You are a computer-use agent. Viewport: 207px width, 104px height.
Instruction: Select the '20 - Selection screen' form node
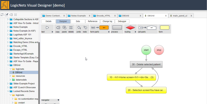pyautogui.click(x=146, y=90)
